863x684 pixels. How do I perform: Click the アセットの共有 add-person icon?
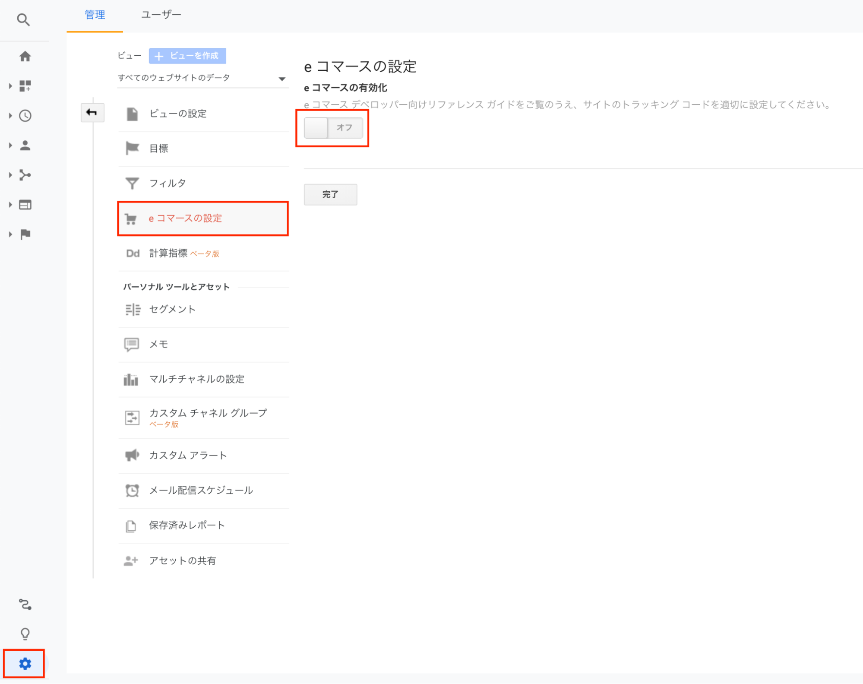click(131, 561)
